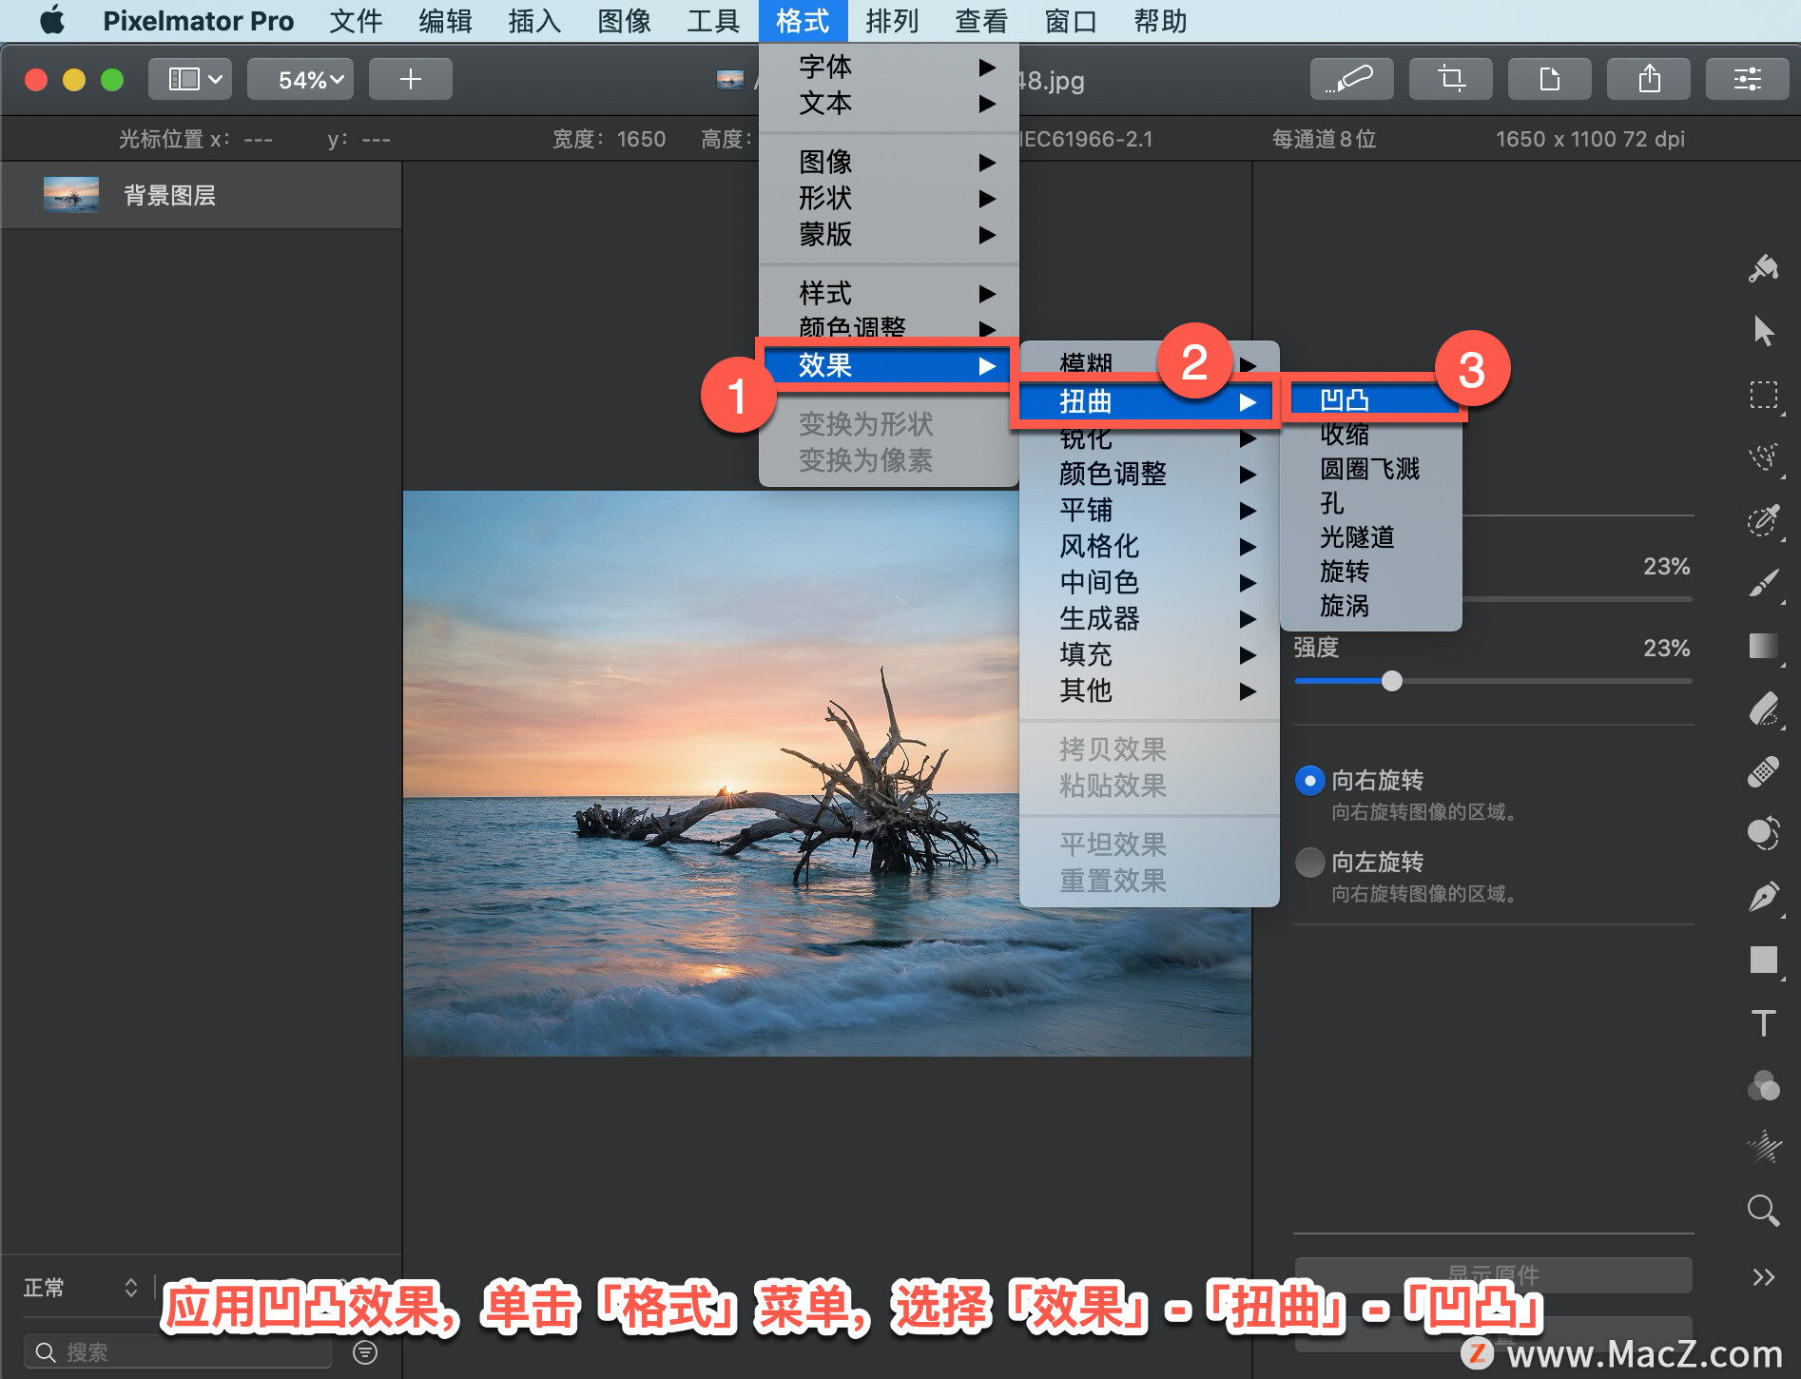Click the 显示原件 button
Image resolution: width=1801 pixels, height=1379 pixels.
pos(1493,1274)
